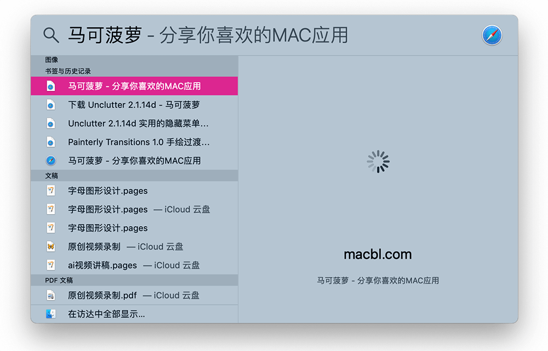
Task: Select the lower 马可菠萝 Safari history result
Action: (x=134, y=160)
